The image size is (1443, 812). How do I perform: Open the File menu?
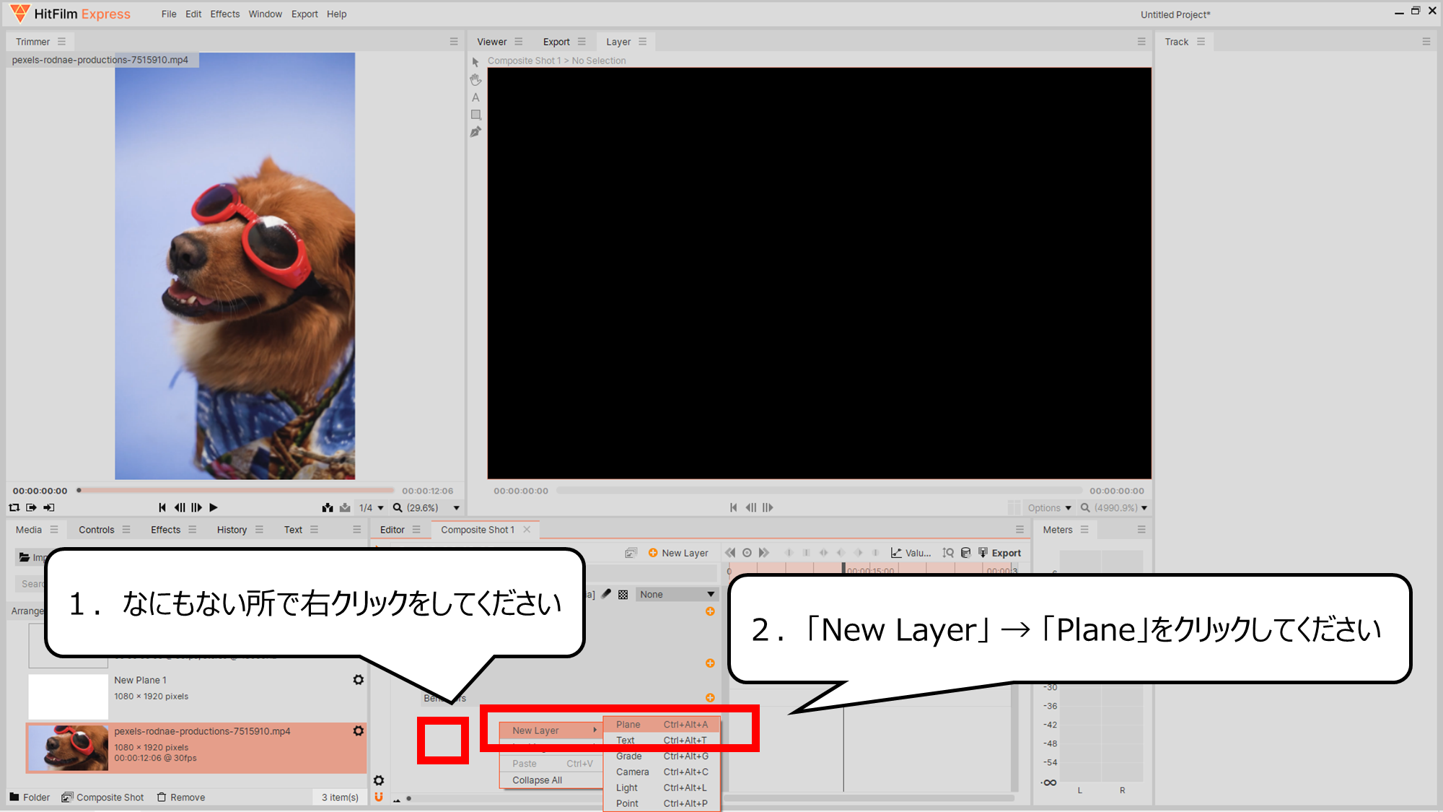pos(169,14)
